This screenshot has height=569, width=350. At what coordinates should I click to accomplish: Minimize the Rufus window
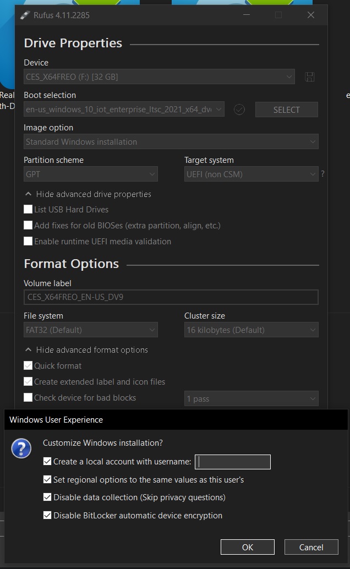[x=247, y=15]
